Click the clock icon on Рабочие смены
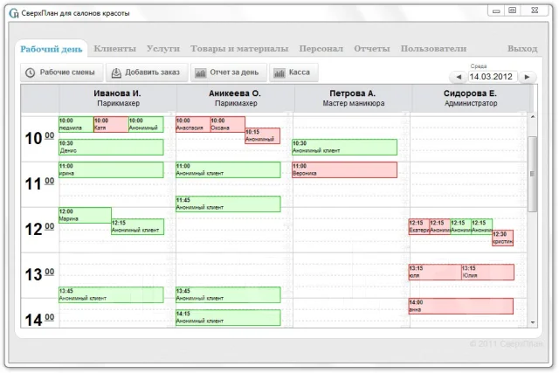The width and height of the screenshot is (559, 373). coord(31,73)
